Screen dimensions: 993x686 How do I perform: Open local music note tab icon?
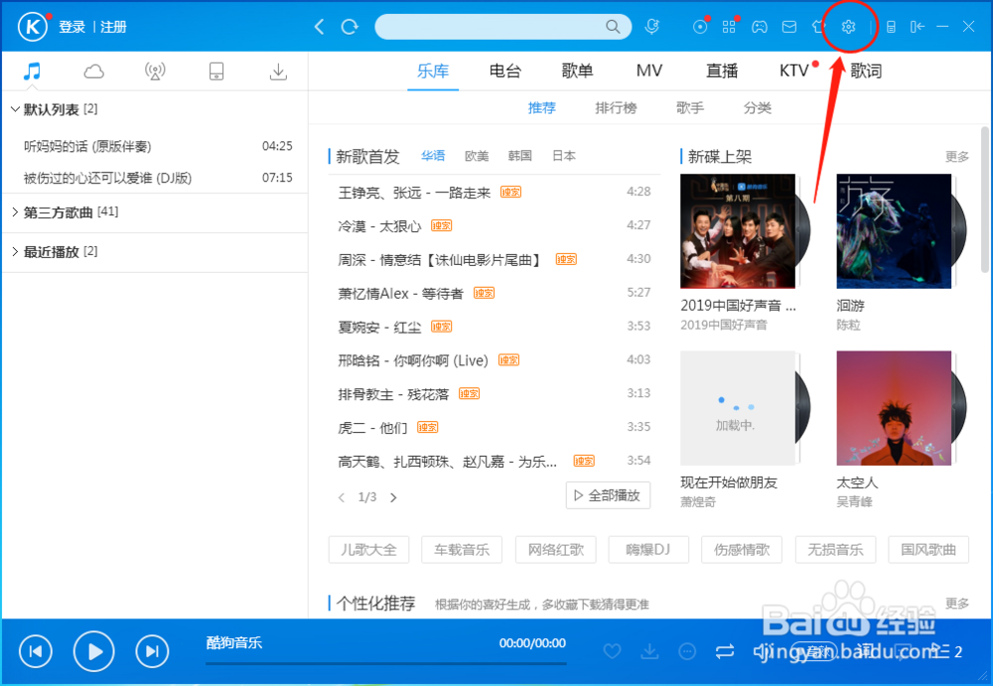point(32,70)
